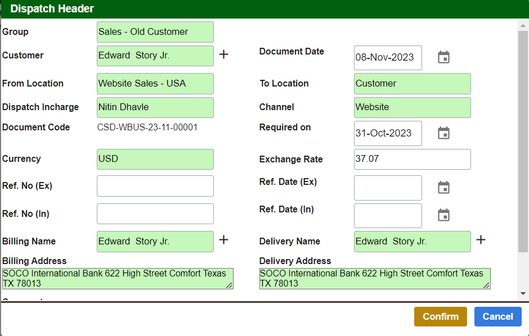
Task: Edit the Billing Address text area
Action: click(117, 279)
